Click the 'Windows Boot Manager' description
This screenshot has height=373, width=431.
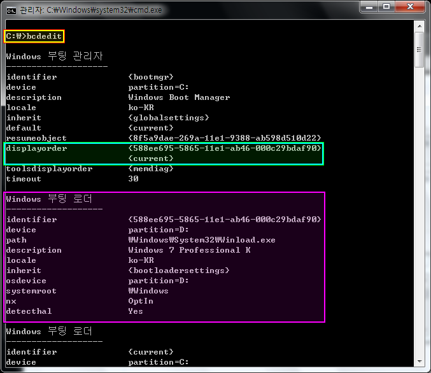[179, 97]
